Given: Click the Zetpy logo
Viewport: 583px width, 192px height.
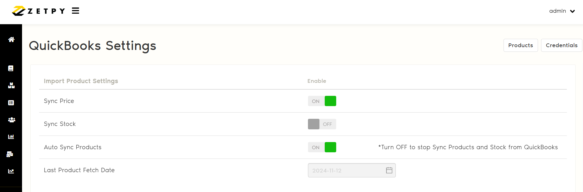Looking at the screenshot, I should pos(38,11).
